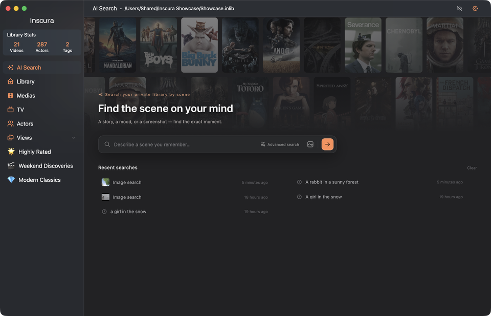Expand the Views section chevron
This screenshot has height=316, width=491.
[74, 138]
